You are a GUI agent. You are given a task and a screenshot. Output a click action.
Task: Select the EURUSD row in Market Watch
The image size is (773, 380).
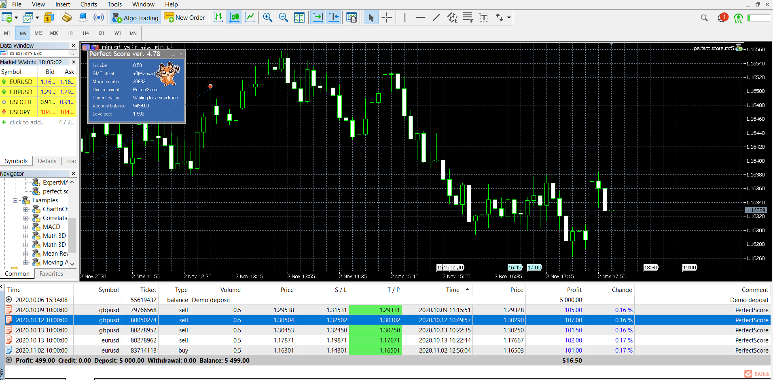click(21, 82)
